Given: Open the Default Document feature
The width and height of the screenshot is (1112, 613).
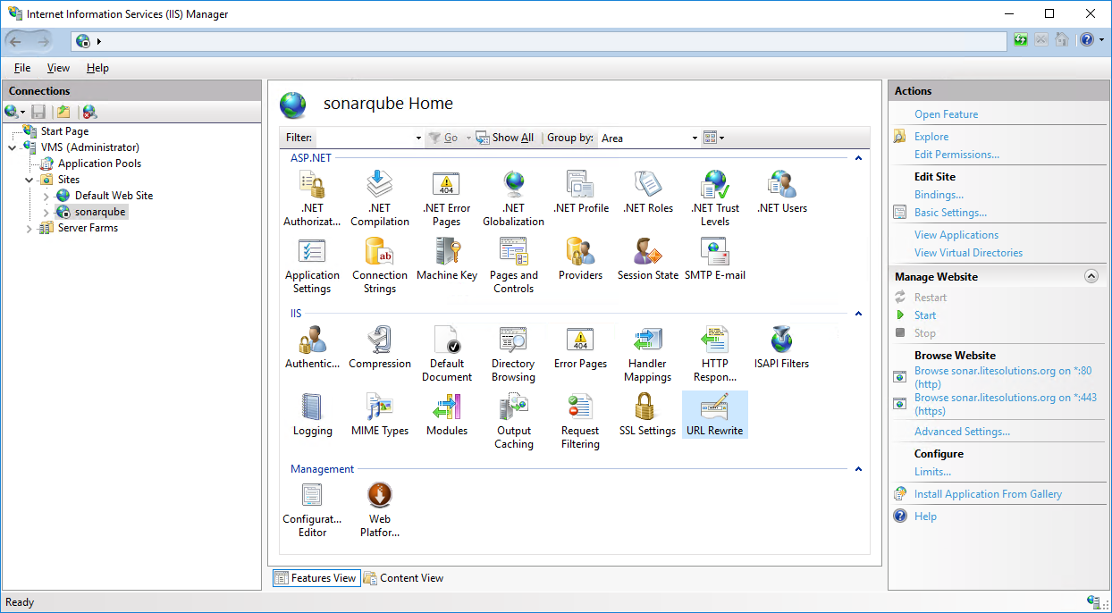Looking at the screenshot, I should [x=446, y=353].
